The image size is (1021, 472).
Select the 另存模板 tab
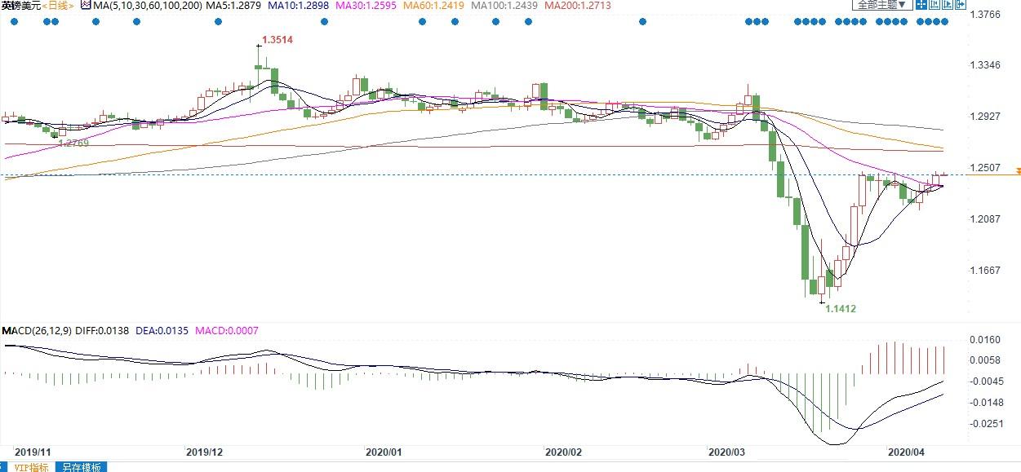point(82,467)
